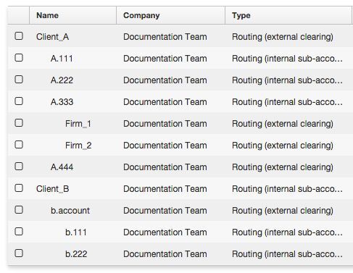Check the Client_B checkbox
353x273 pixels.
[19, 188]
